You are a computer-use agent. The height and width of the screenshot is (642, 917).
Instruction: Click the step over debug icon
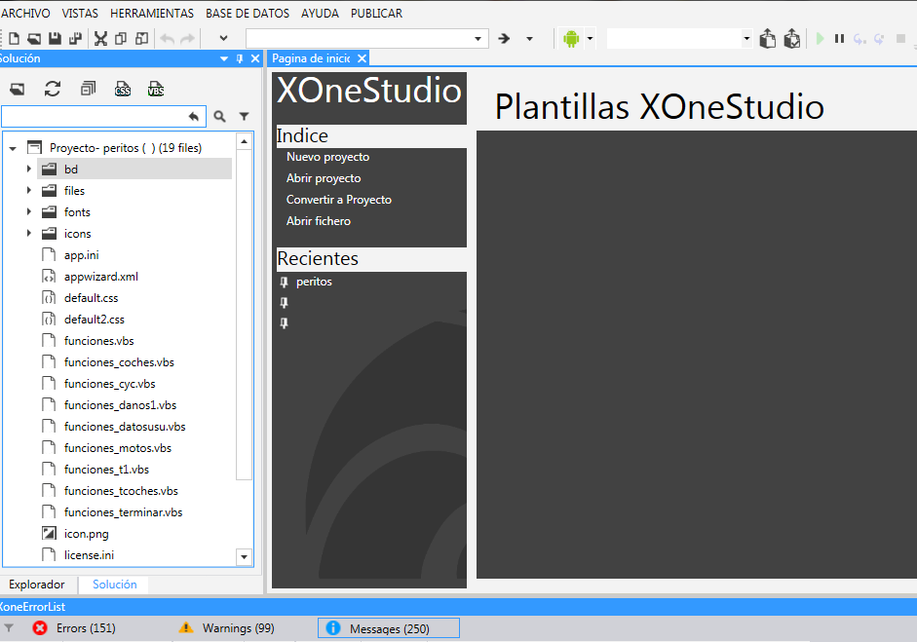(878, 39)
